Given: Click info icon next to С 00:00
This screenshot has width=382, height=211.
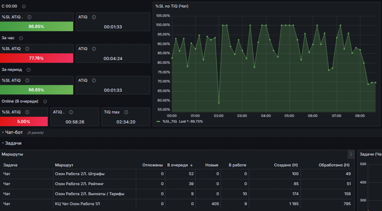Looking at the screenshot, I should [x=24, y=6].
